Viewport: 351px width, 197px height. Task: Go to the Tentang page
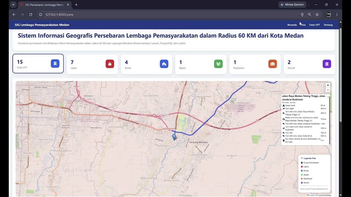click(x=328, y=25)
